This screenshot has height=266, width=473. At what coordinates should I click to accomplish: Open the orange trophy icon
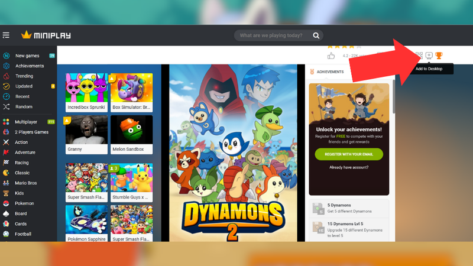[439, 56]
